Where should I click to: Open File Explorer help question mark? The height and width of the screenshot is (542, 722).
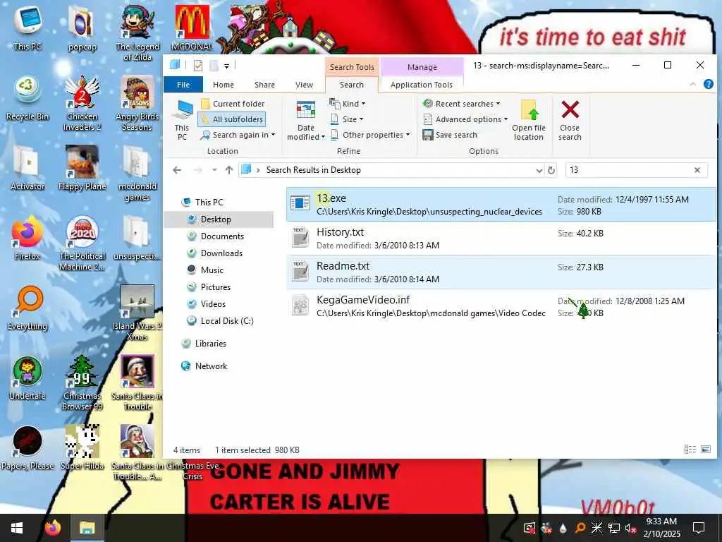pyautogui.click(x=708, y=84)
